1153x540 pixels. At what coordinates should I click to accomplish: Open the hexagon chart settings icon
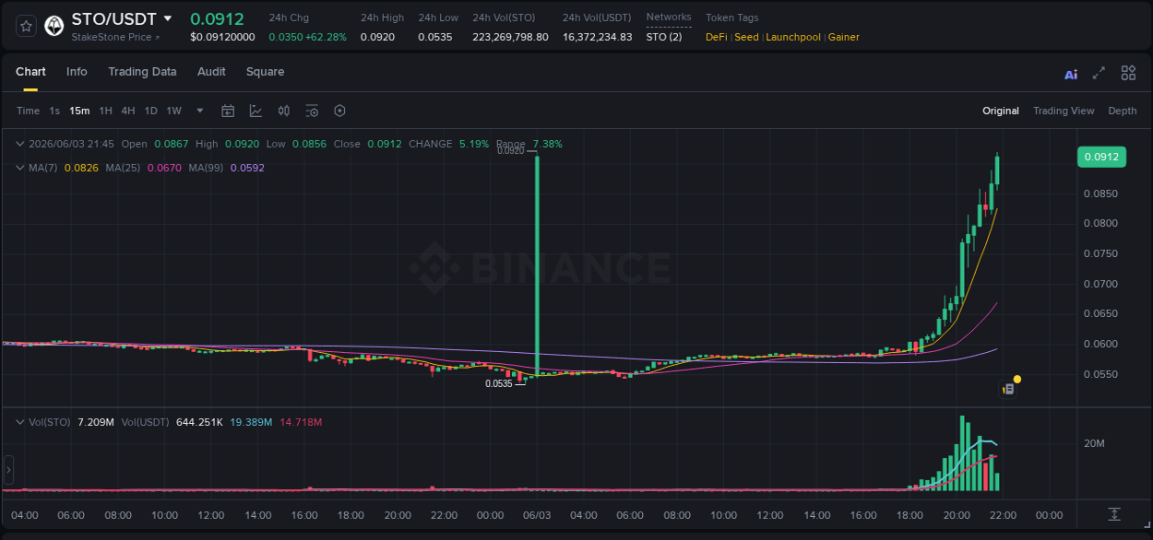pos(339,111)
